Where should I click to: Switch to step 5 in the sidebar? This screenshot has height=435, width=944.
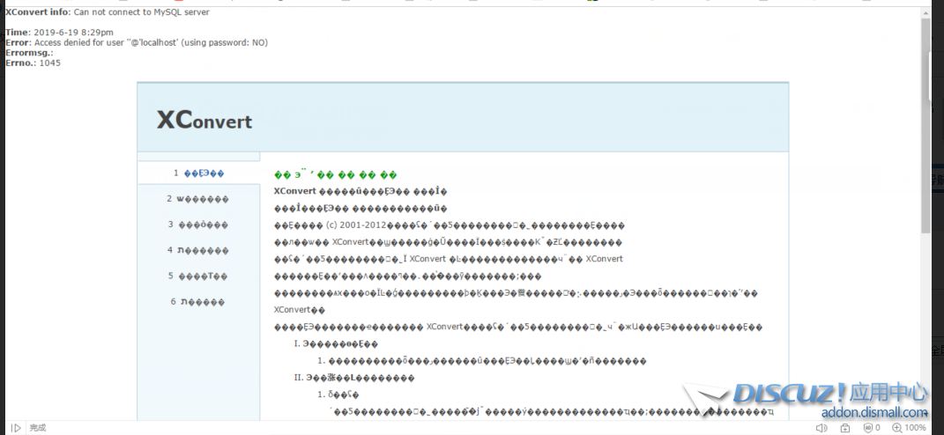click(x=198, y=276)
